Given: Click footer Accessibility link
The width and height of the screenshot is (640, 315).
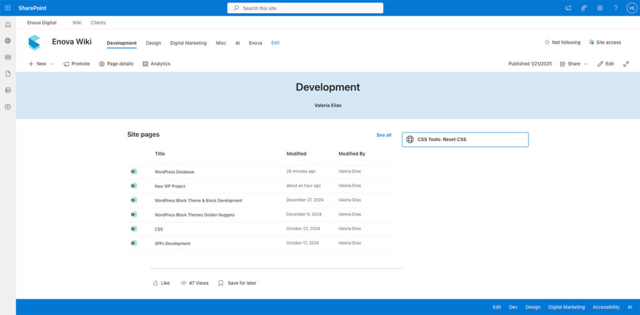Looking at the screenshot, I should [x=606, y=307].
